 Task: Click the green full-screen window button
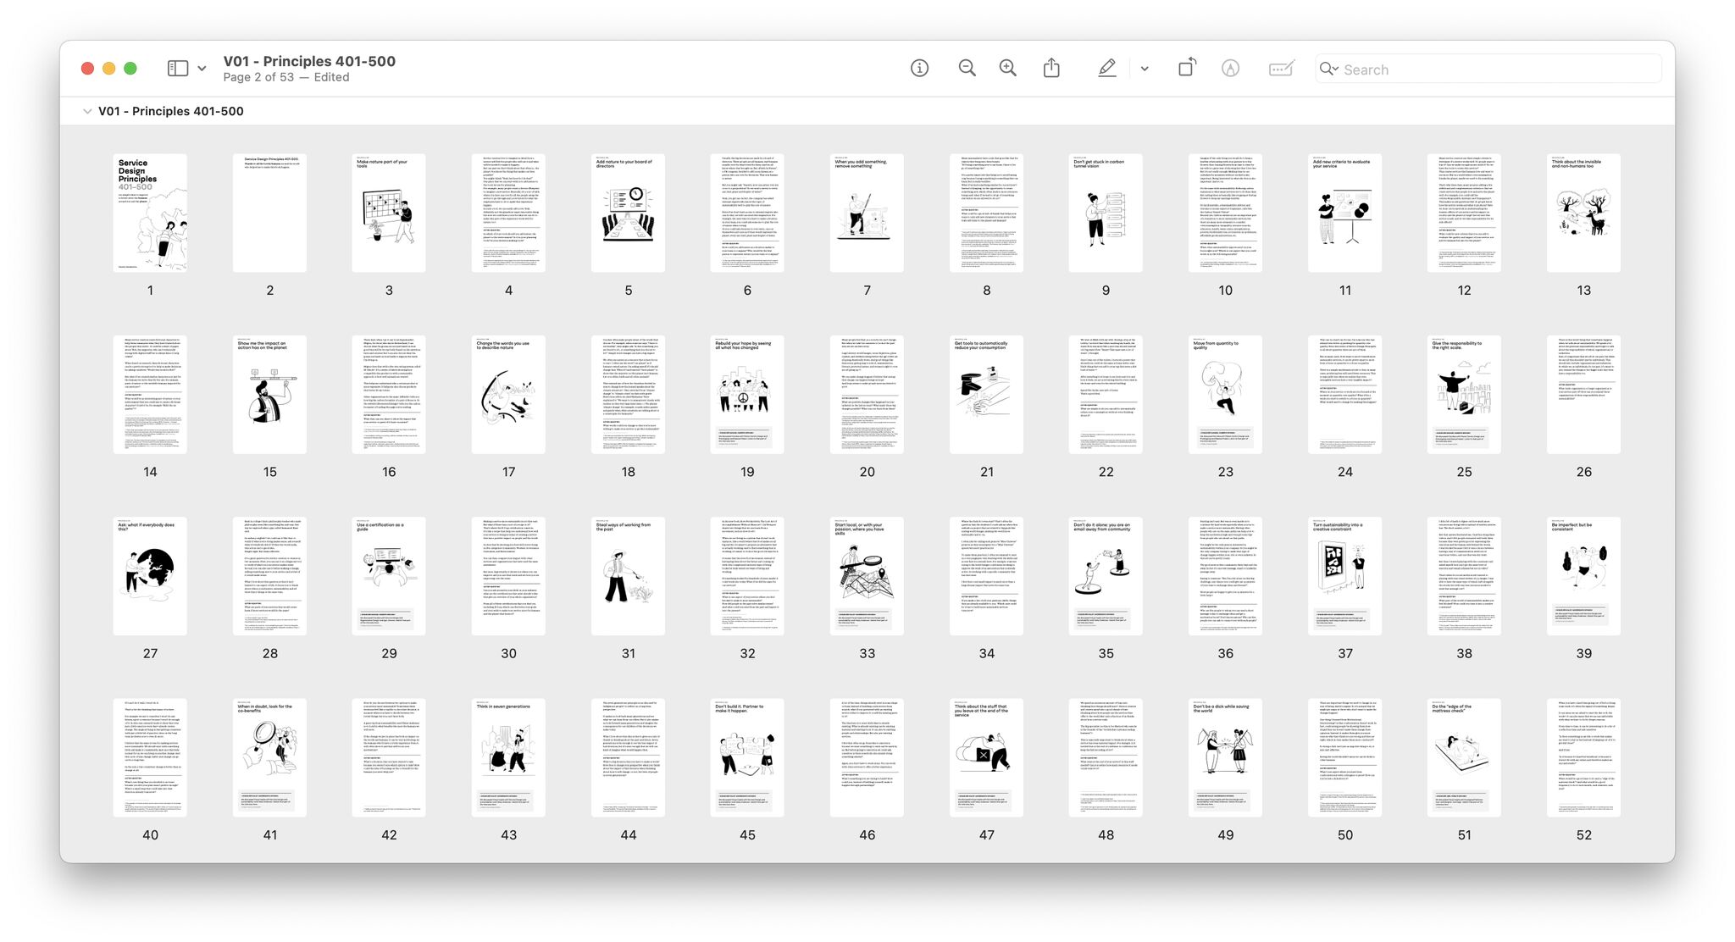[130, 69]
